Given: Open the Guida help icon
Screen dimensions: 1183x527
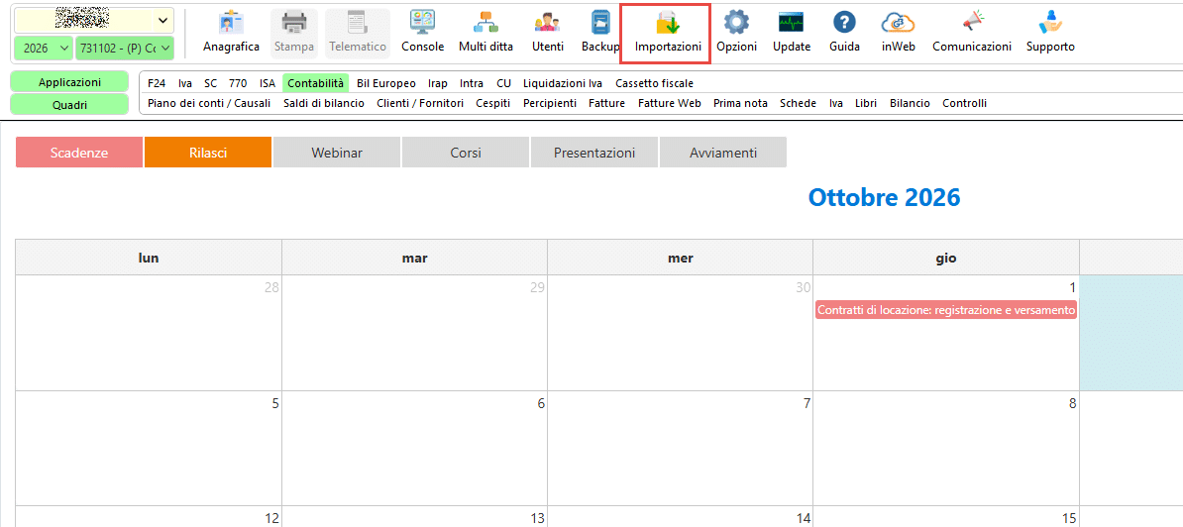Looking at the screenshot, I should tap(844, 33).
